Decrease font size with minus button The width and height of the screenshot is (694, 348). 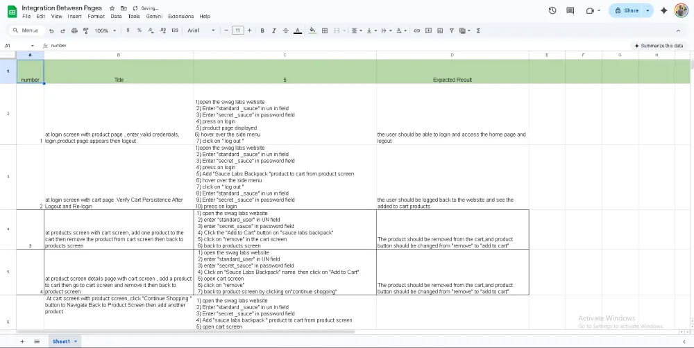pos(226,31)
